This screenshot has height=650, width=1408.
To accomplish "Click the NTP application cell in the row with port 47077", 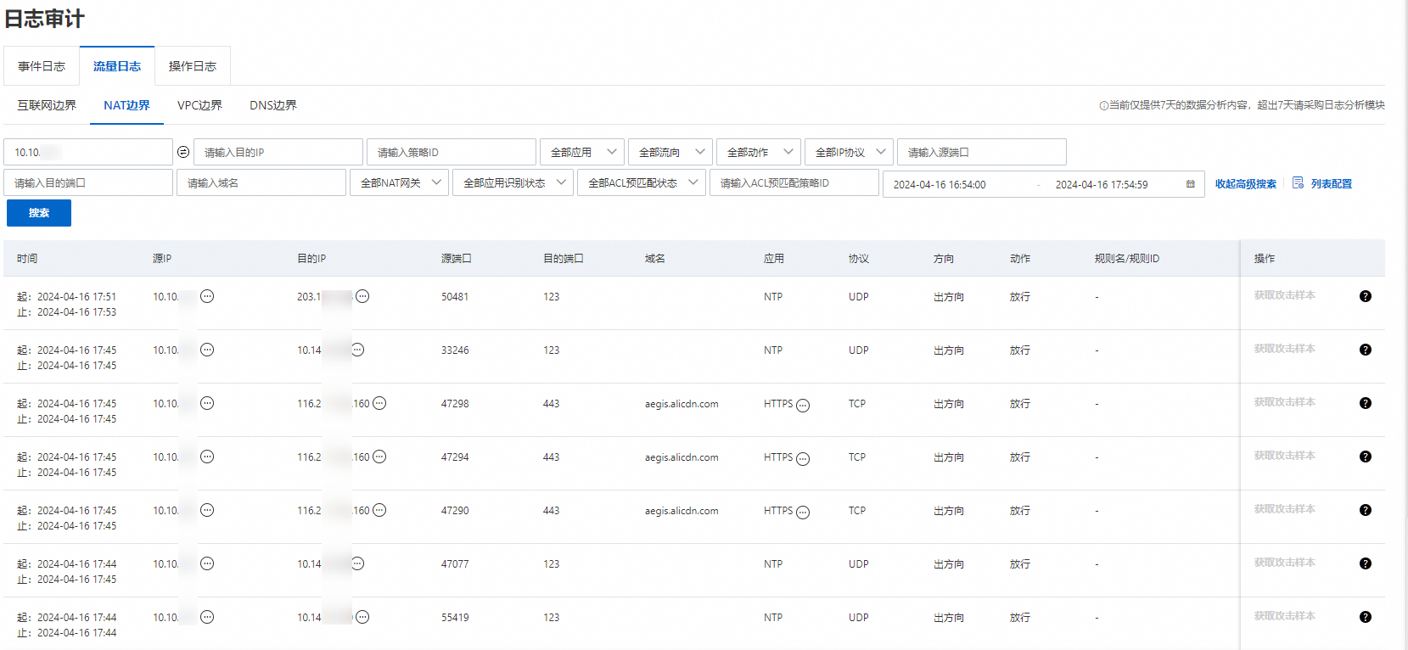I will point(773,564).
